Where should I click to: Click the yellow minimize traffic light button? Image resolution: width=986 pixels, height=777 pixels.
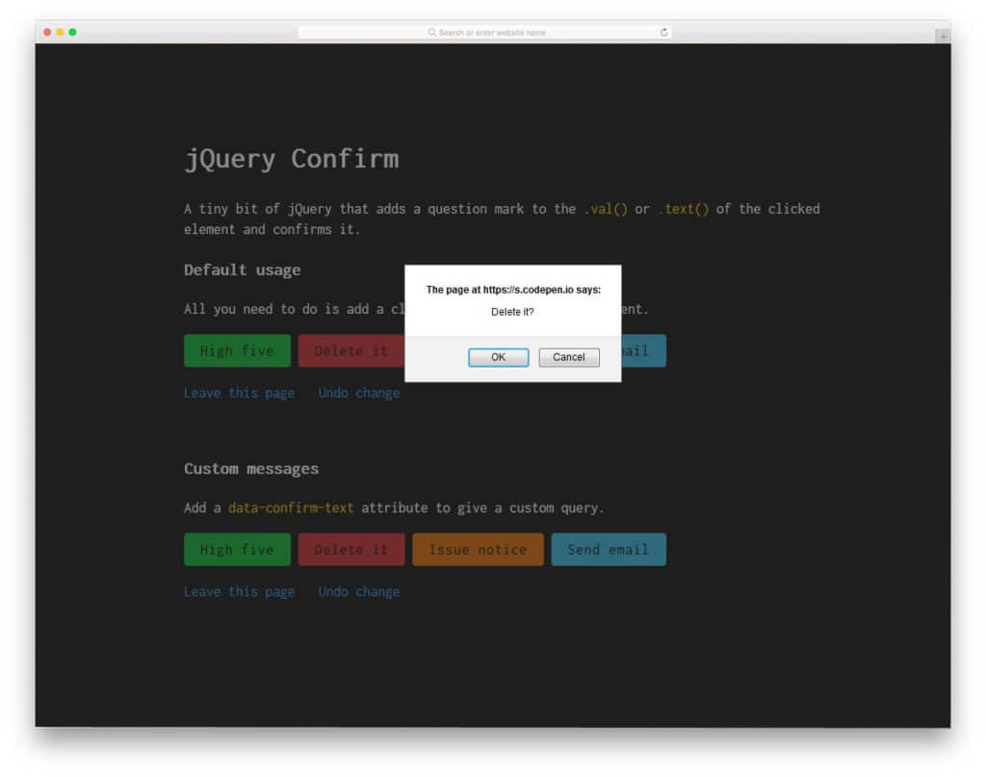pos(58,32)
